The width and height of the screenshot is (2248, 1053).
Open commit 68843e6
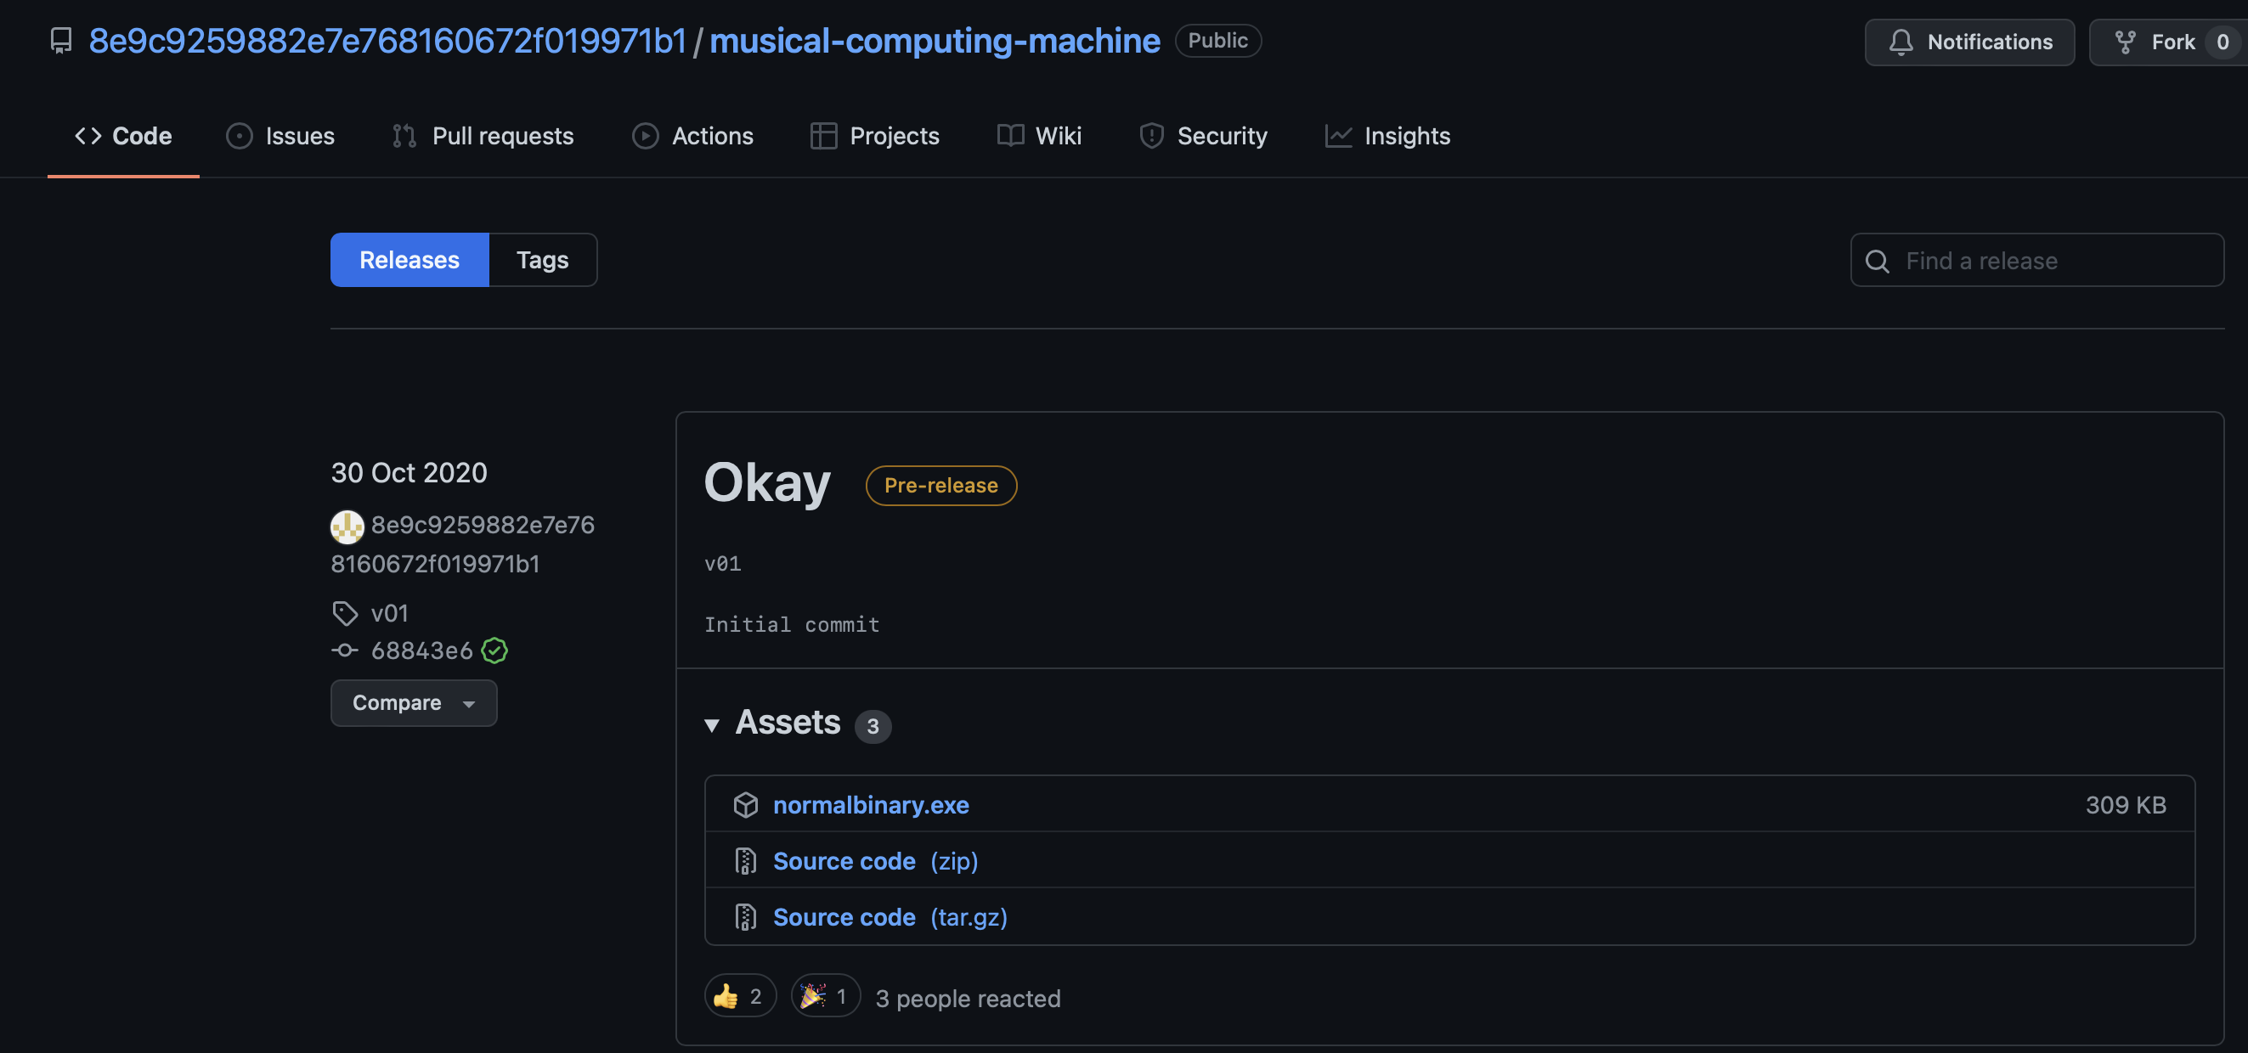(421, 650)
